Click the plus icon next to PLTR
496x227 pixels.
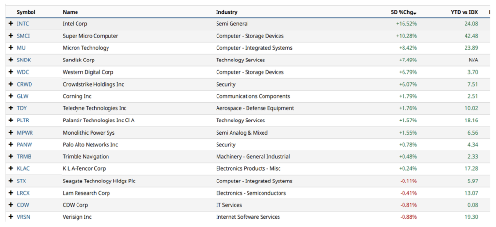coord(11,121)
